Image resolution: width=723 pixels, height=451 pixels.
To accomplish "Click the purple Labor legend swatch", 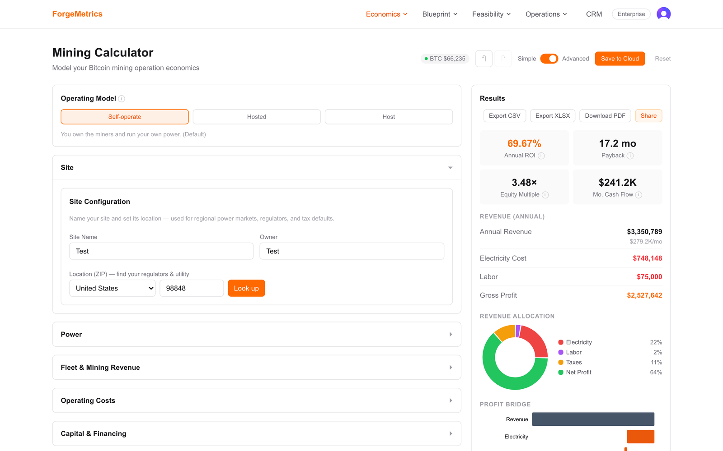I will pyautogui.click(x=561, y=352).
